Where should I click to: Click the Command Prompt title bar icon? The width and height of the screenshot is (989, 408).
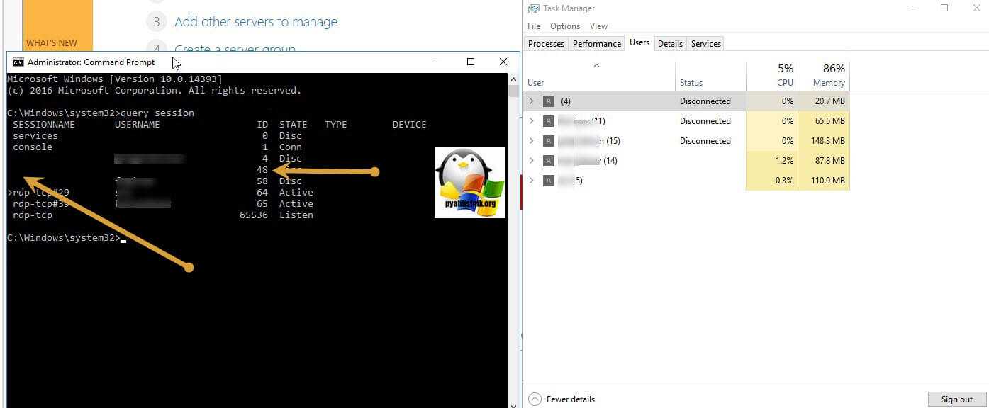tap(18, 62)
